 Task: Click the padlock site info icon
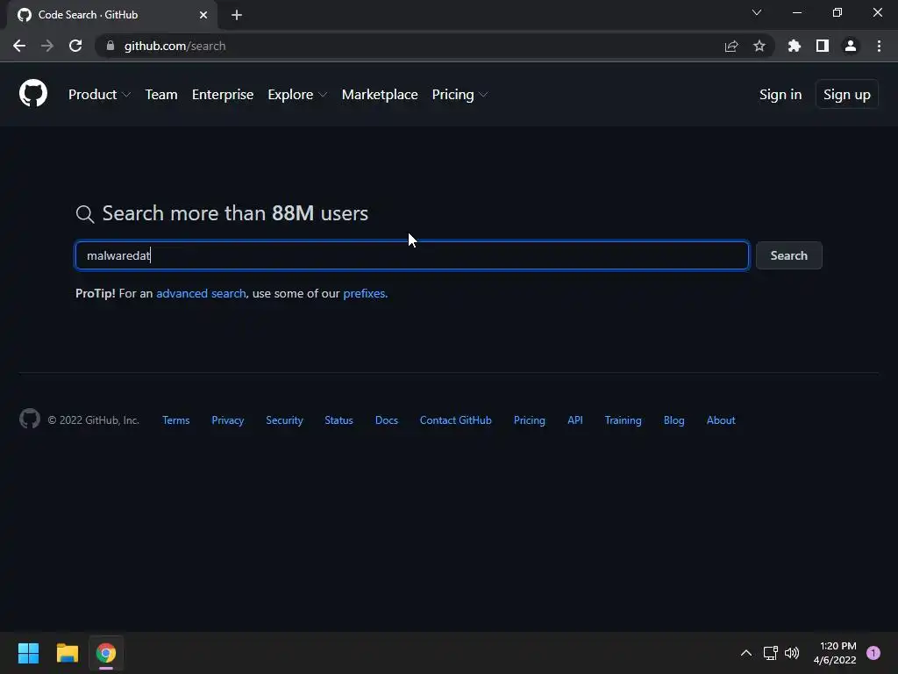[110, 46]
